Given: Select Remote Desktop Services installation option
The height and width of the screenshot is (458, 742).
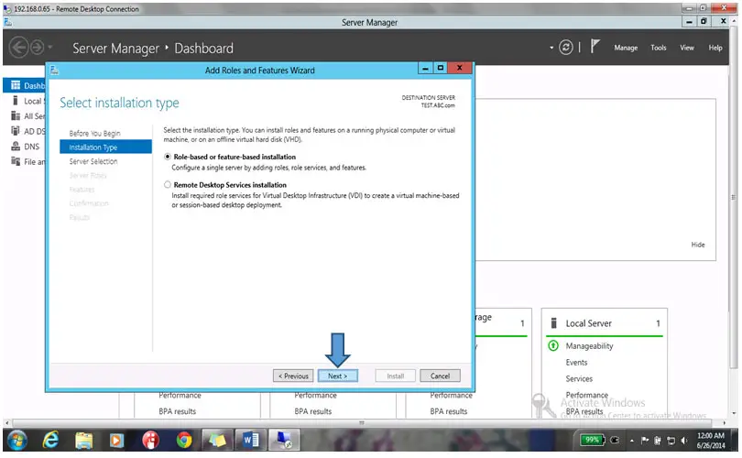Looking at the screenshot, I should click(x=167, y=185).
